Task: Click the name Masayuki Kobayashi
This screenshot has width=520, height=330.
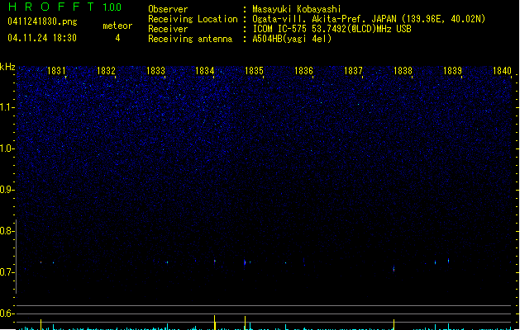Action: tap(297, 9)
